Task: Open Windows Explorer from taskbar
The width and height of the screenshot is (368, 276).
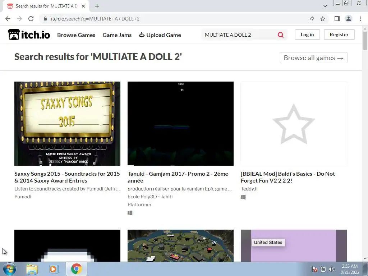Action: coord(32,269)
